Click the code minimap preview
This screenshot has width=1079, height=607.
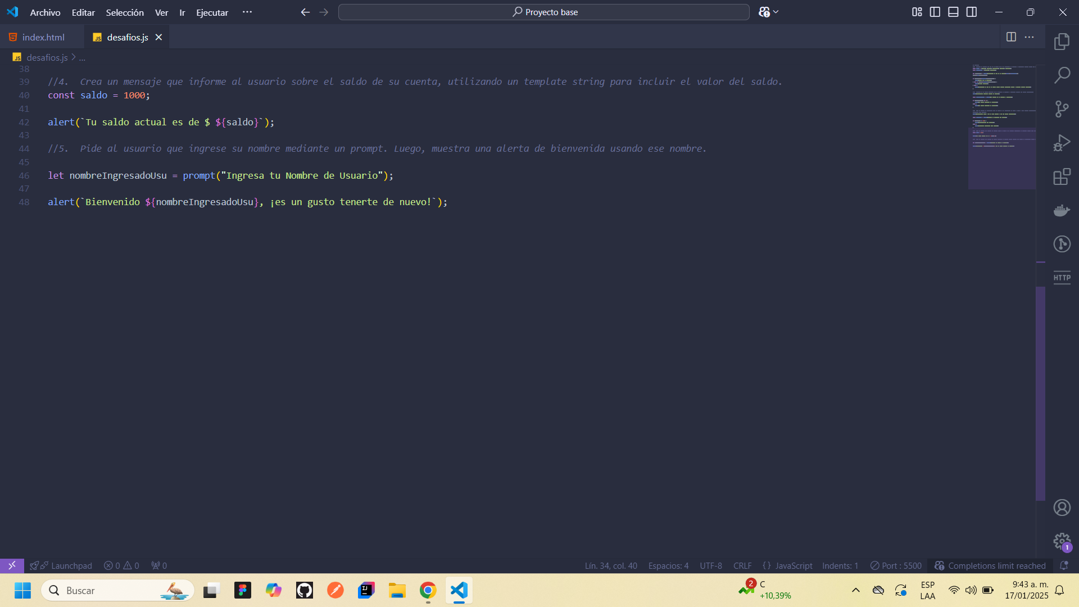(x=1003, y=126)
